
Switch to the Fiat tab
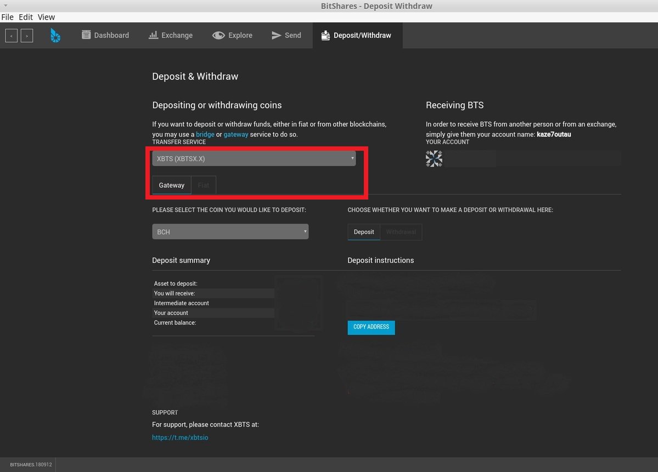[204, 185]
